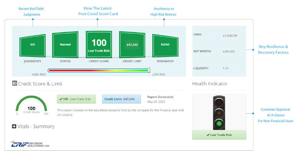This screenshot has width=299, height=151.
Task: Click the green light on traffic signal
Action: click(x=219, y=123)
